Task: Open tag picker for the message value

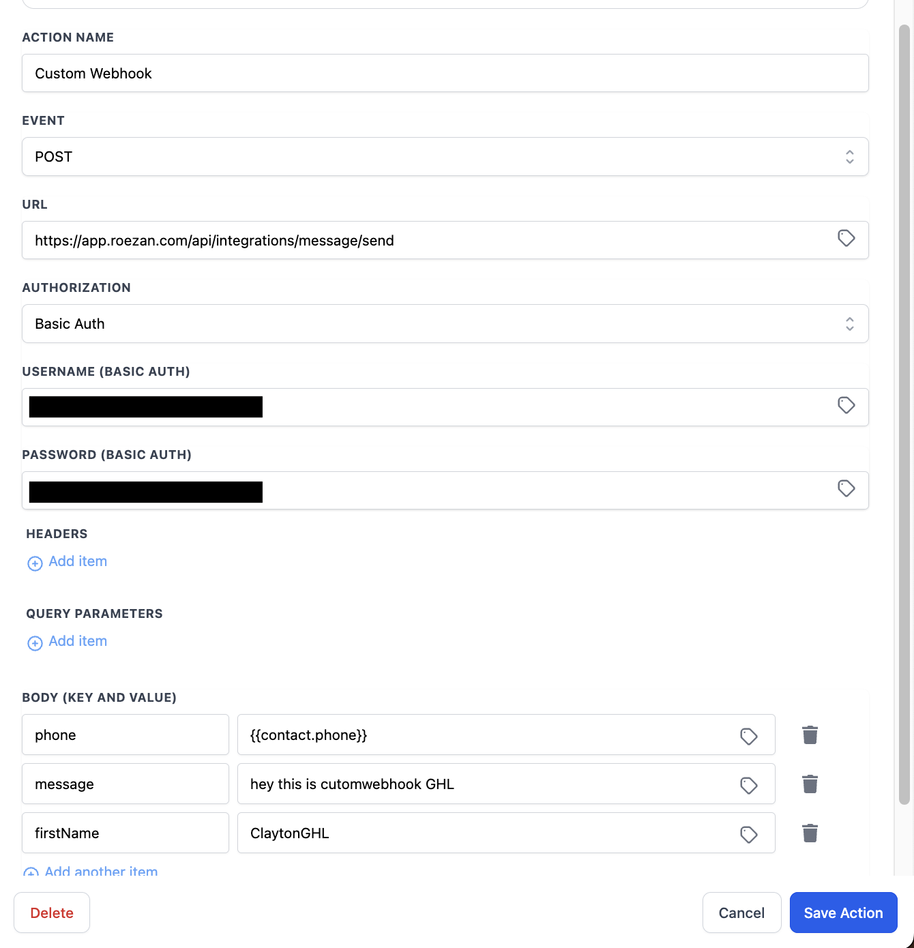Action: tap(748, 785)
